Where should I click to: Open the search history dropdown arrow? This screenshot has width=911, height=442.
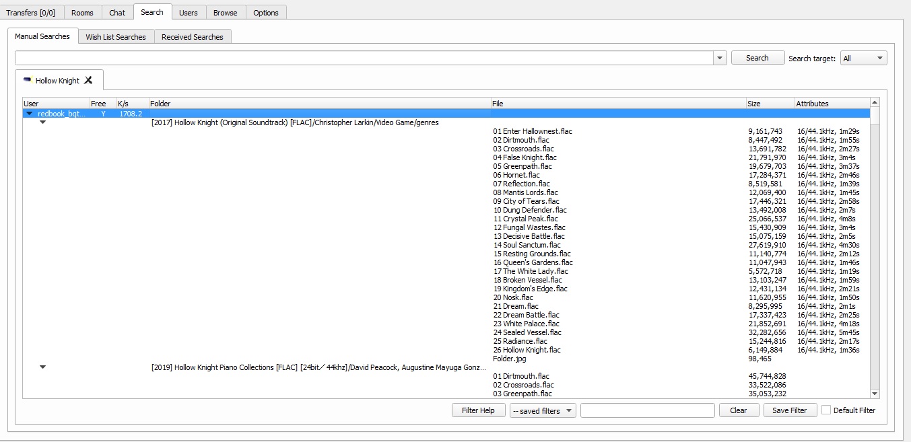click(720, 59)
